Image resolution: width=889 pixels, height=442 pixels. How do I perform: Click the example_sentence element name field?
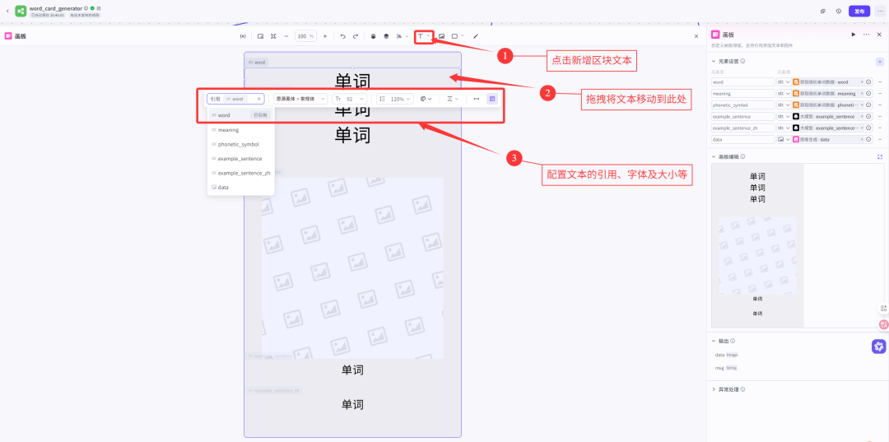point(742,117)
